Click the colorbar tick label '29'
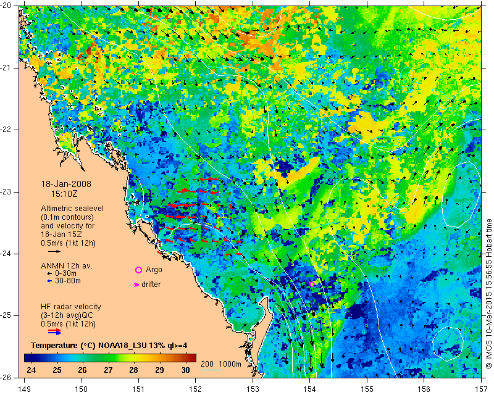The width and height of the screenshot is (494, 395). pyautogui.click(x=159, y=370)
